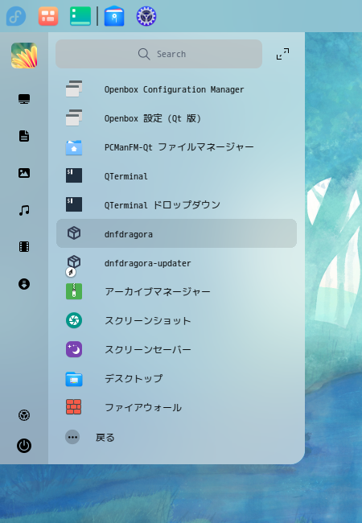Open Documents via the document sidebar icon
The height and width of the screenshot is (523, 362).
(x=24, y=136)
